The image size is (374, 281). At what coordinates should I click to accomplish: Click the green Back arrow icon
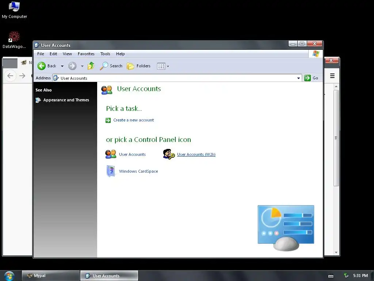click(x=42, y=66)
